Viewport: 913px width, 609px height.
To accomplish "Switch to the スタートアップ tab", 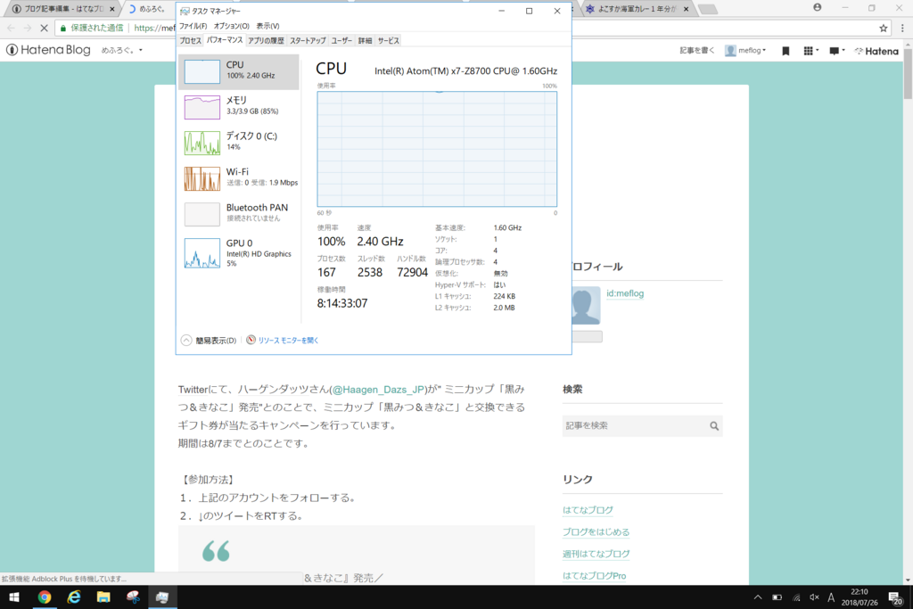I will point(308,41).
